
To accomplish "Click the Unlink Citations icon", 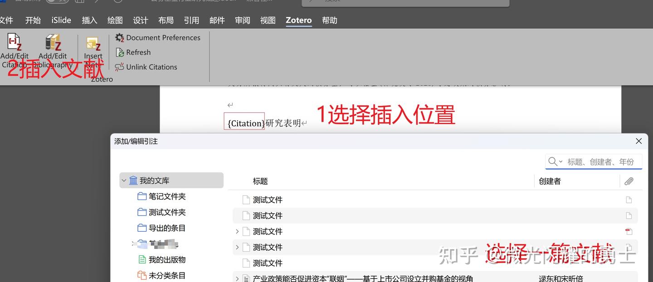I will tap(120, 67).
